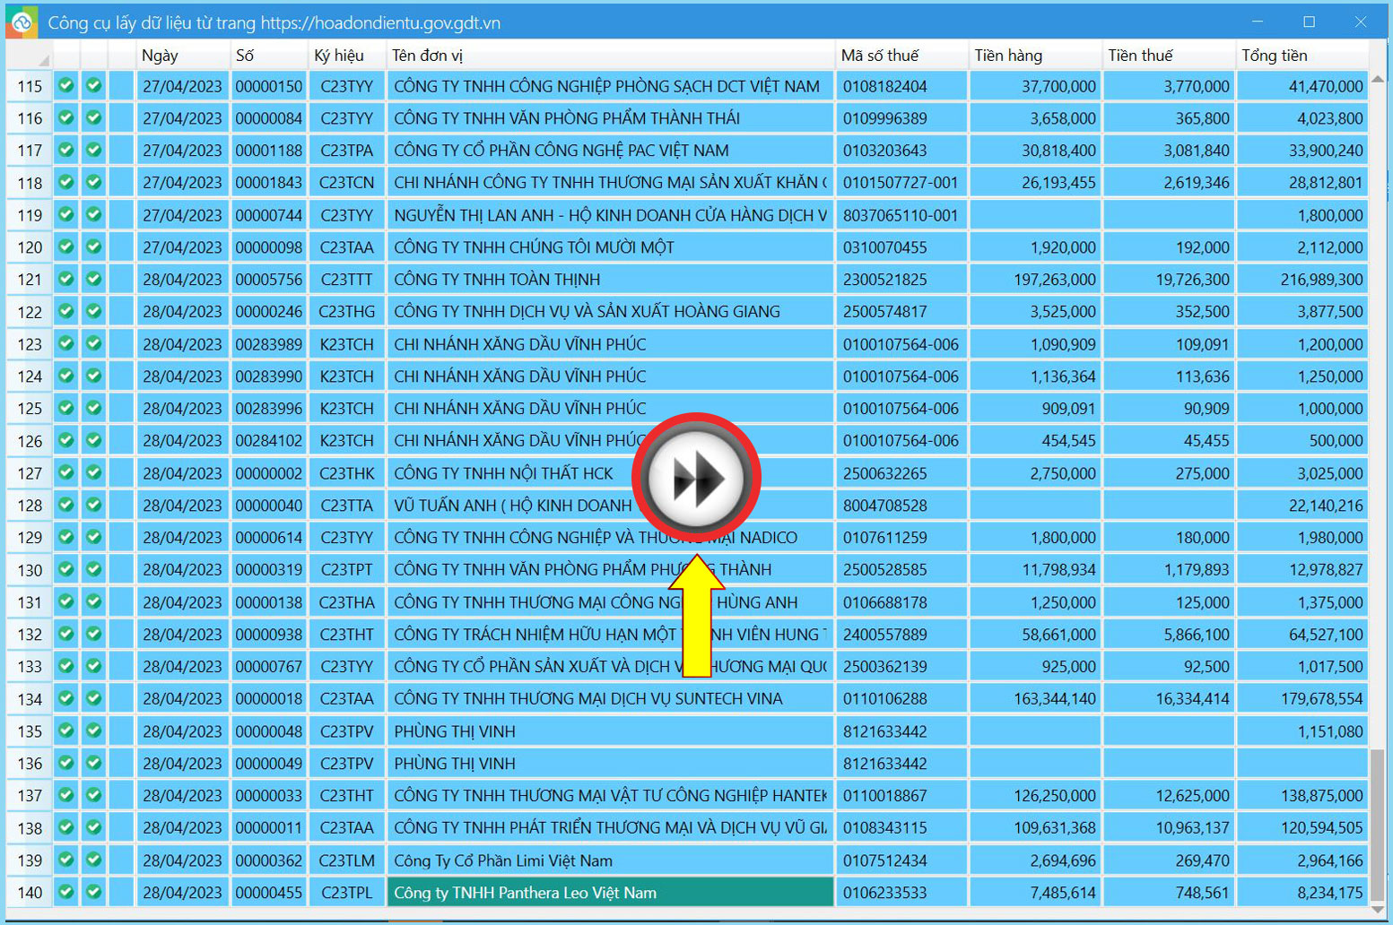The width and height of the screenshot is (1393, 925).
Task: Click the fast-forward play button overlay
Action: pyautogui.click(x=696, y=478)
